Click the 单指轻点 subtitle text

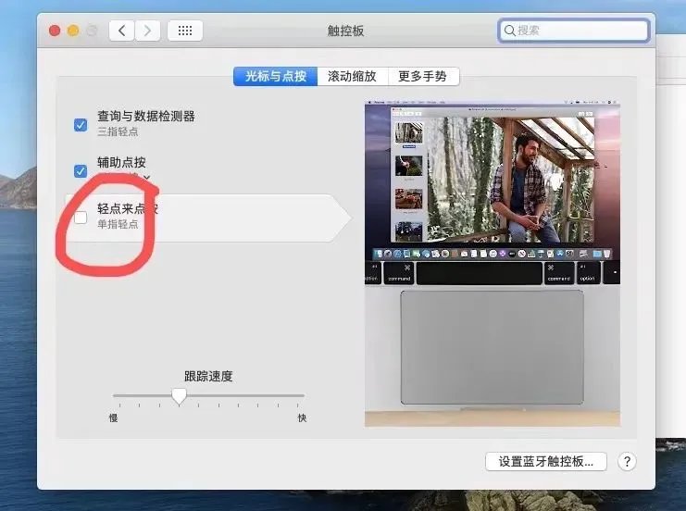118,224
